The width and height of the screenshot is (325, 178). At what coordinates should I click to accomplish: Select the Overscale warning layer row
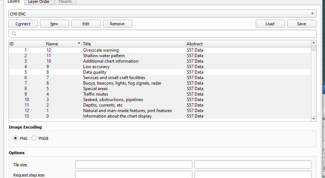pos(101,50)
